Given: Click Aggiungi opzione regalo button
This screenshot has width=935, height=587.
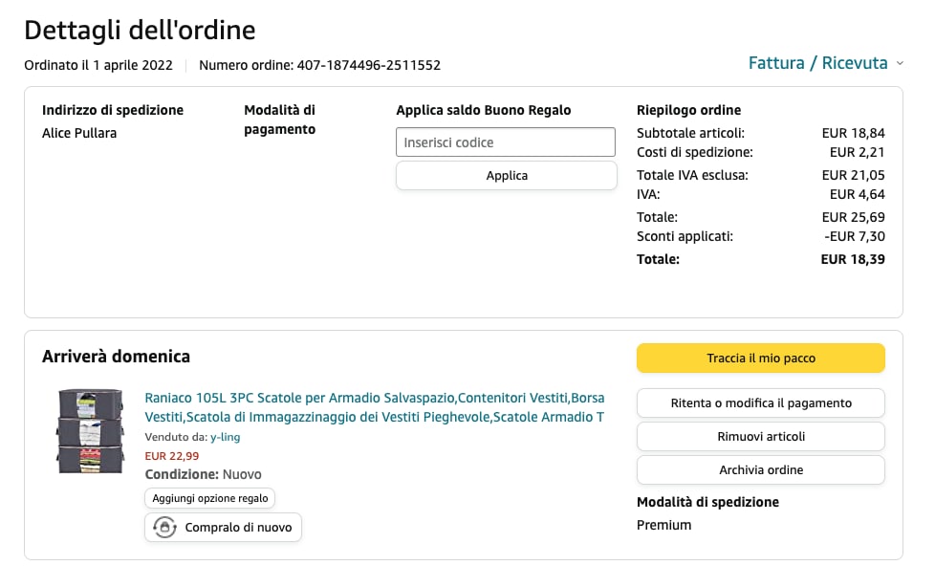Looking at the screenshot, I should [x=210, y=498].
